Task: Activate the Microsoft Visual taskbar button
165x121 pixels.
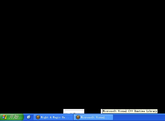Action: (93, 117)
